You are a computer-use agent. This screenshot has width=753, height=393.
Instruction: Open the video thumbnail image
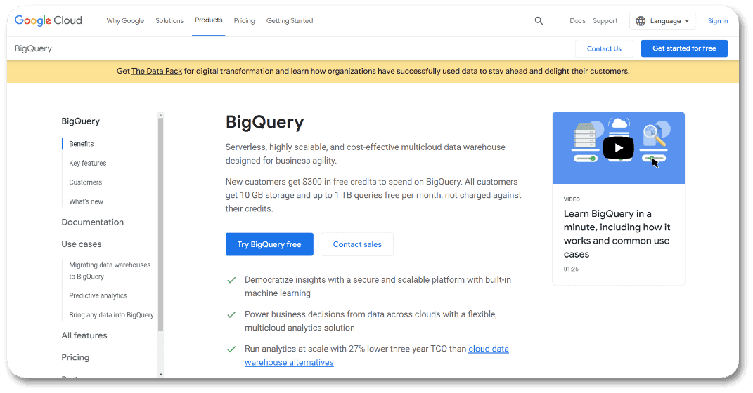click(619, 148)
